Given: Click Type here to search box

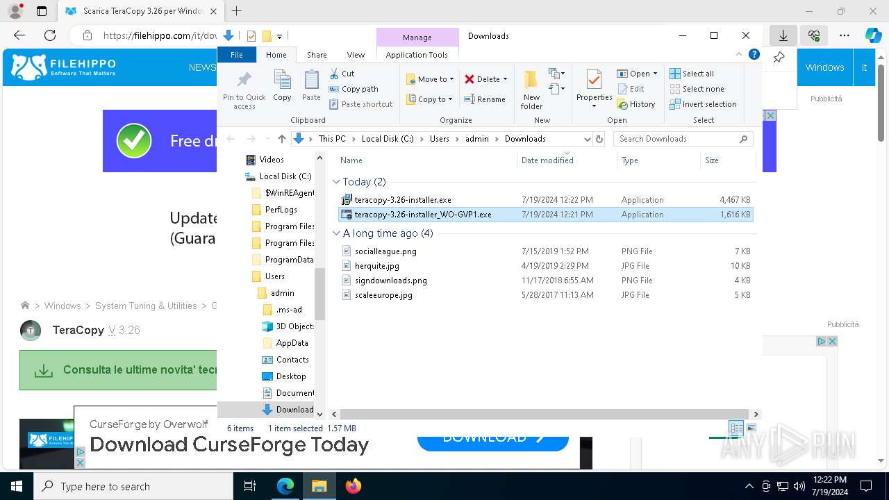Looking at the screenshot, I should pos(133,486).
